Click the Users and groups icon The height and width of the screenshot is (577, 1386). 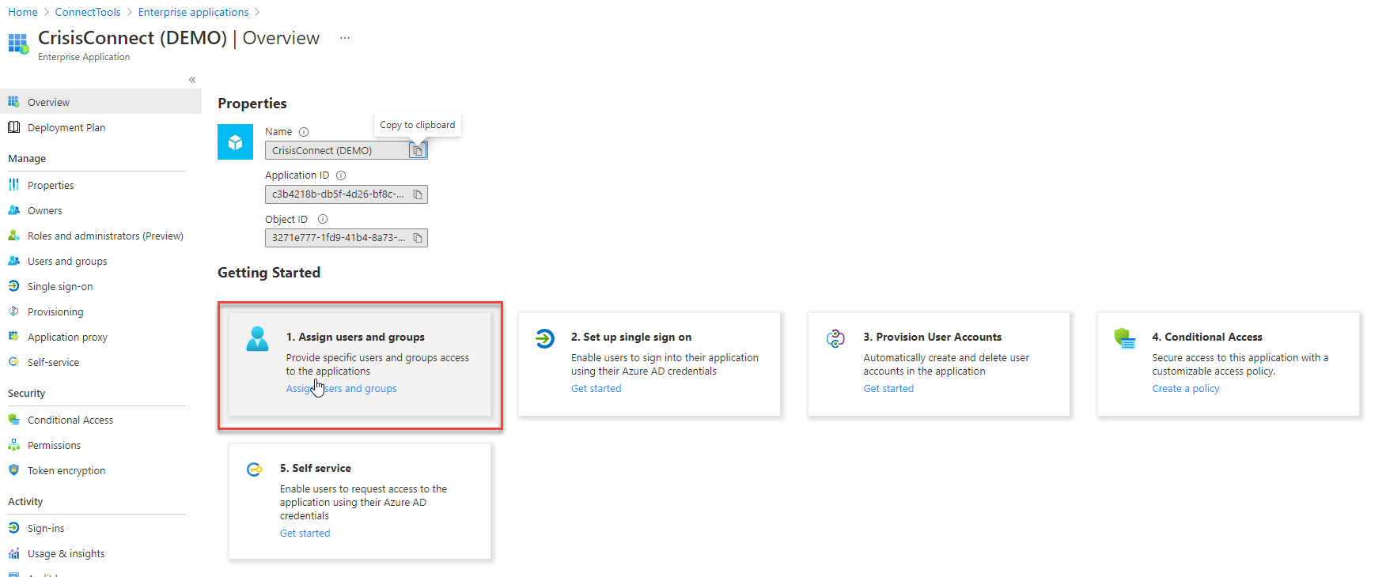tap(13, 261)
